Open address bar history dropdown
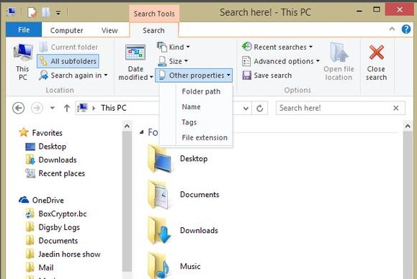Viewport: 417px width, 279px height. pos(246,109)
